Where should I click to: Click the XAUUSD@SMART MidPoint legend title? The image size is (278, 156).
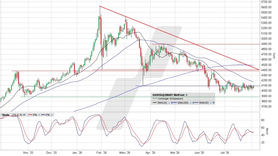point(169,95)
